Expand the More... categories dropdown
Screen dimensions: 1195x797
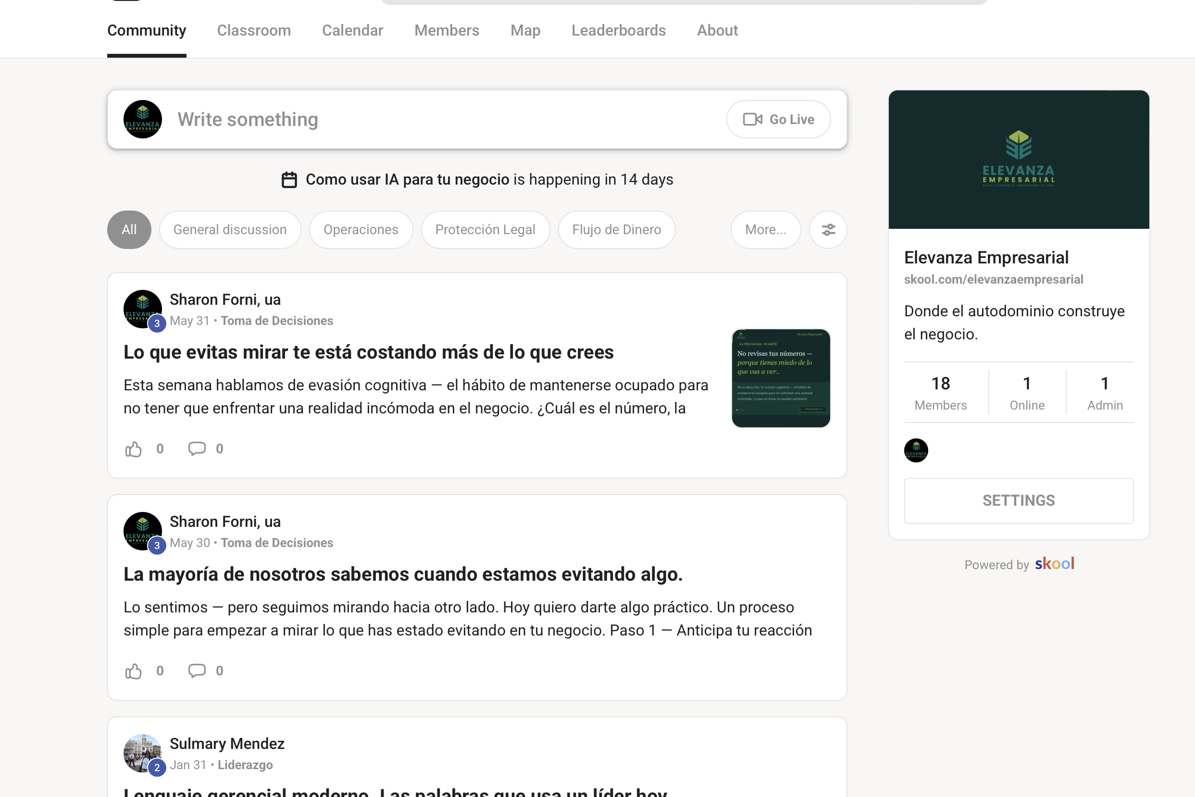765,230
